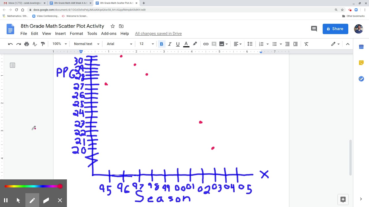
Task: Print the document with the printer icon
Action: pyautogui.click(x=27, y=44)
